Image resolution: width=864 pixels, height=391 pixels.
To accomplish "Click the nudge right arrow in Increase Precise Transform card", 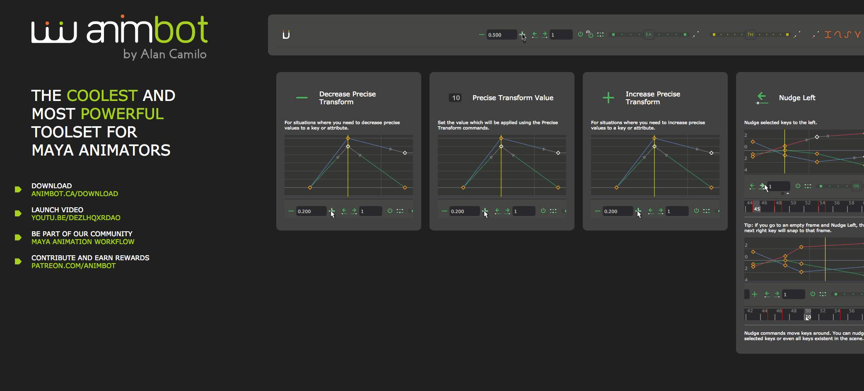I will coord(660,211).
